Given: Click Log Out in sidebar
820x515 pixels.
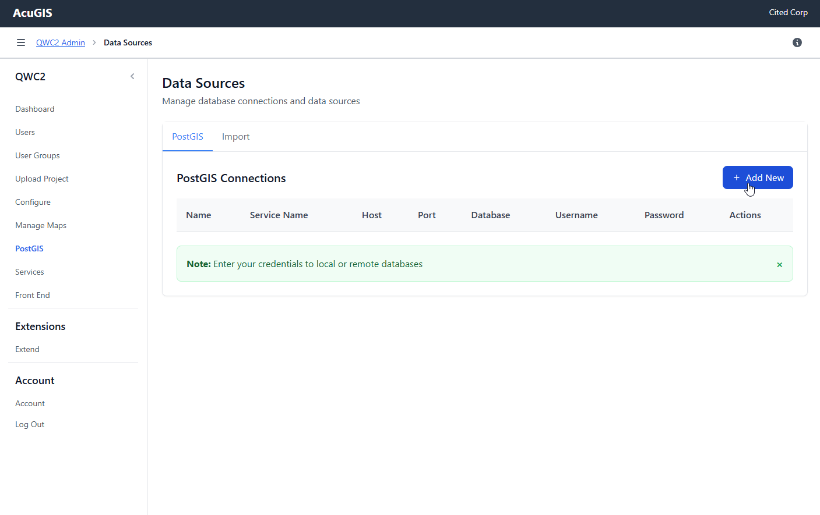Looking at the screenshot, I should pyautogui.click(x=30, y=424).
